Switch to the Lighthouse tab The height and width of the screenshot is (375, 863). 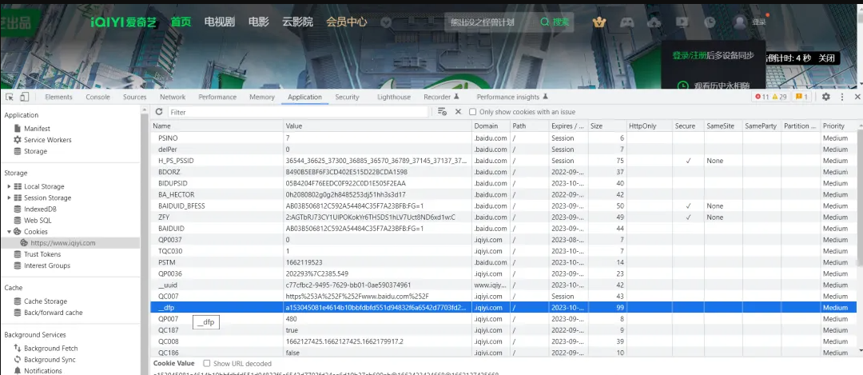pyautogui.click(x=394, y=97)
